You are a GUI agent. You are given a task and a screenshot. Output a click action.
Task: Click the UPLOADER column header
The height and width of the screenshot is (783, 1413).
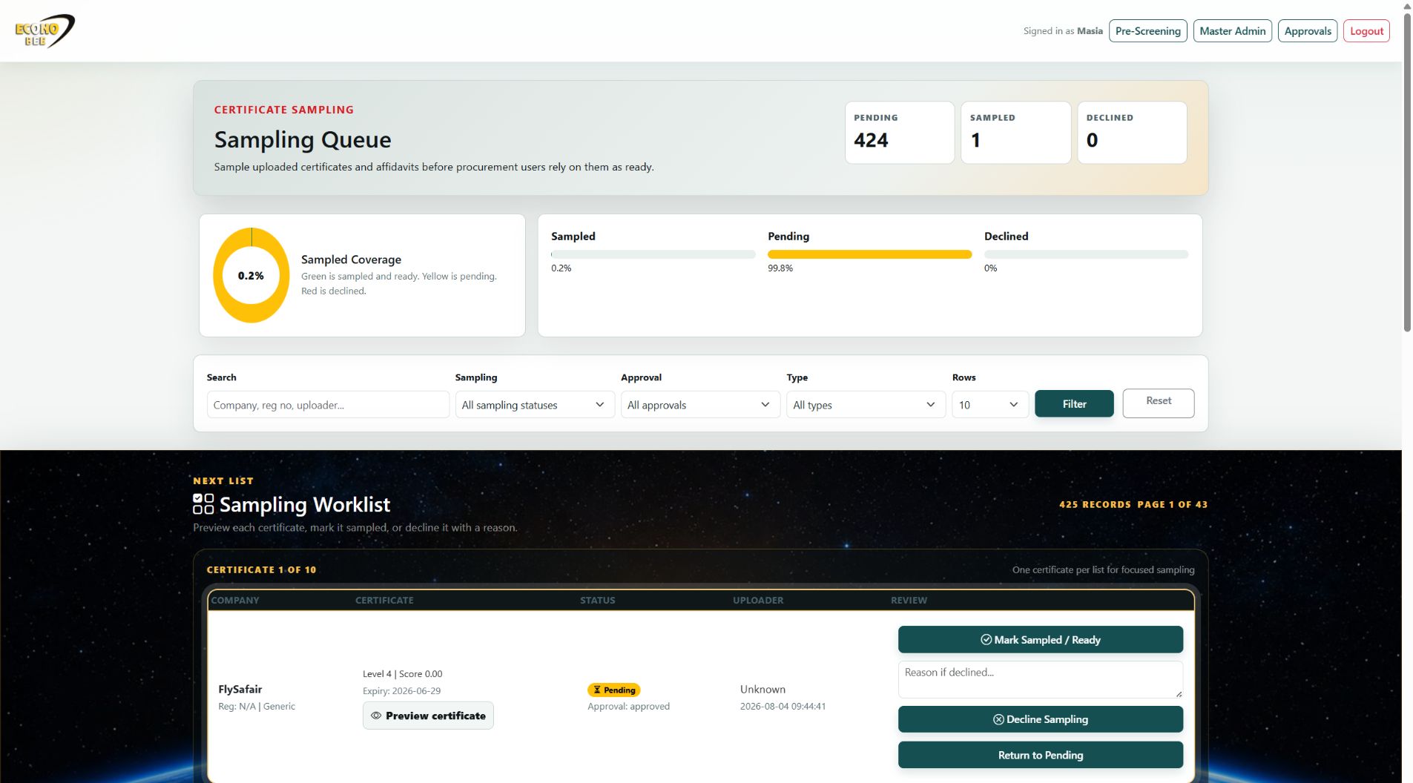[x=758, y=601]
